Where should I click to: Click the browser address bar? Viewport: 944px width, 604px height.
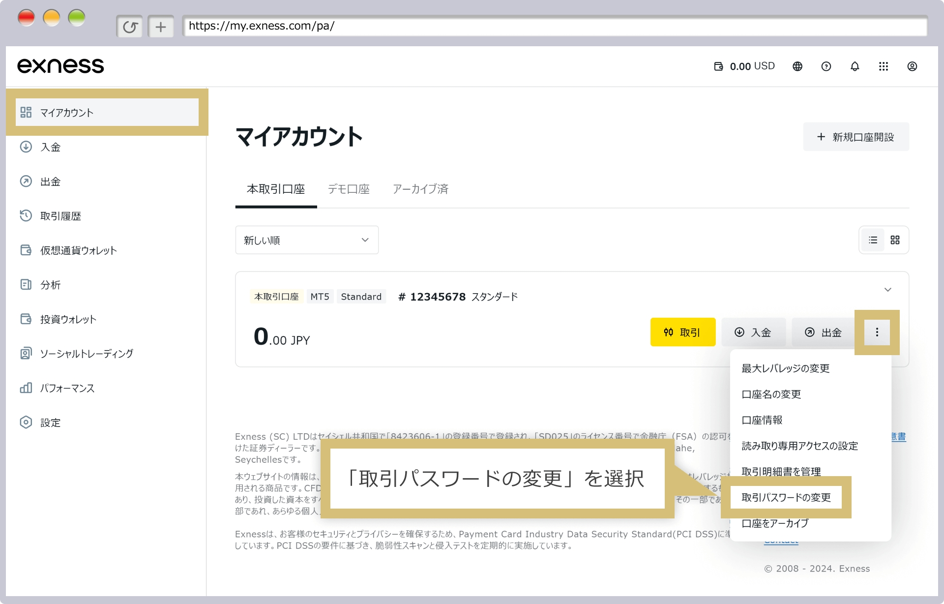coord(554,26)
